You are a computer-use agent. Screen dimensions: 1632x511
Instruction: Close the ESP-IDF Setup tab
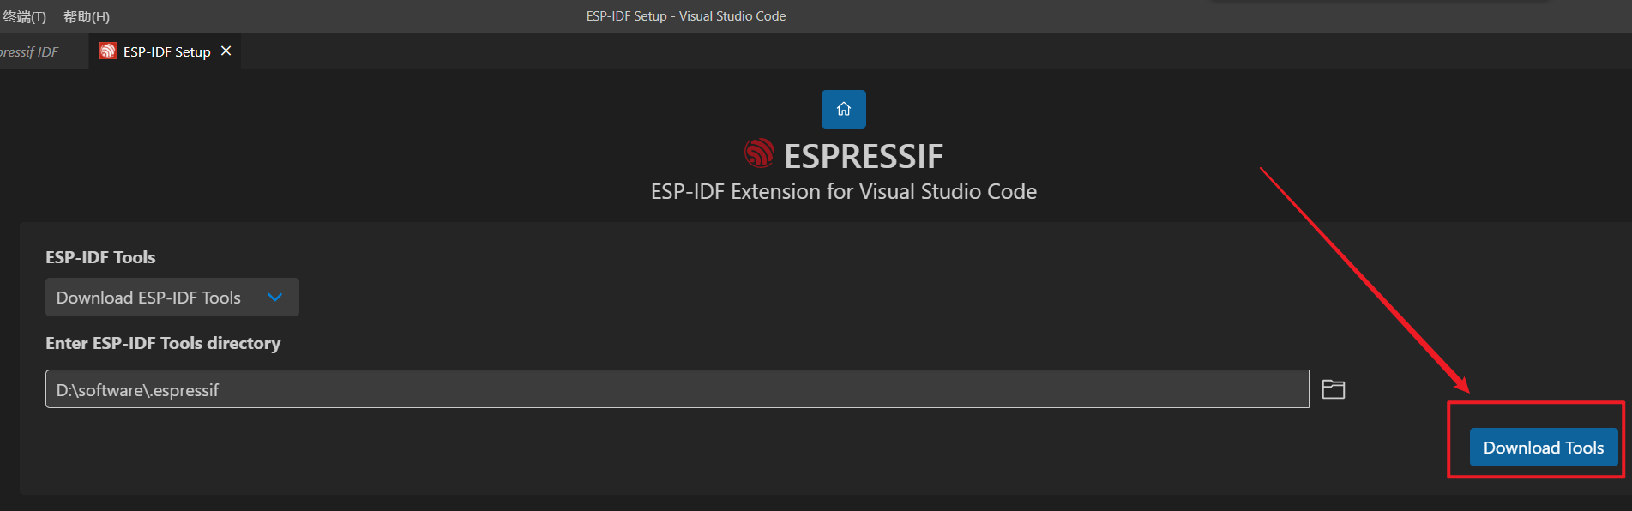pyautogui.click(x=226, y=51)
